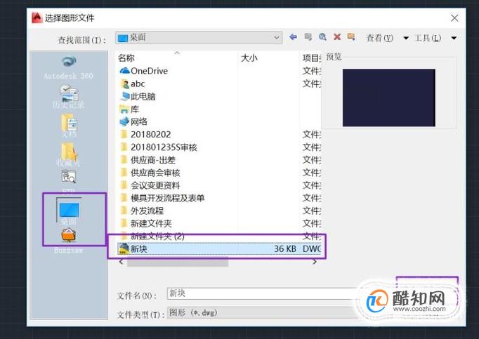The height and width of the screenshot is (339, 479).
Task: Select the folder 模具开发流程及表单
Action: (x=162, y=198)
